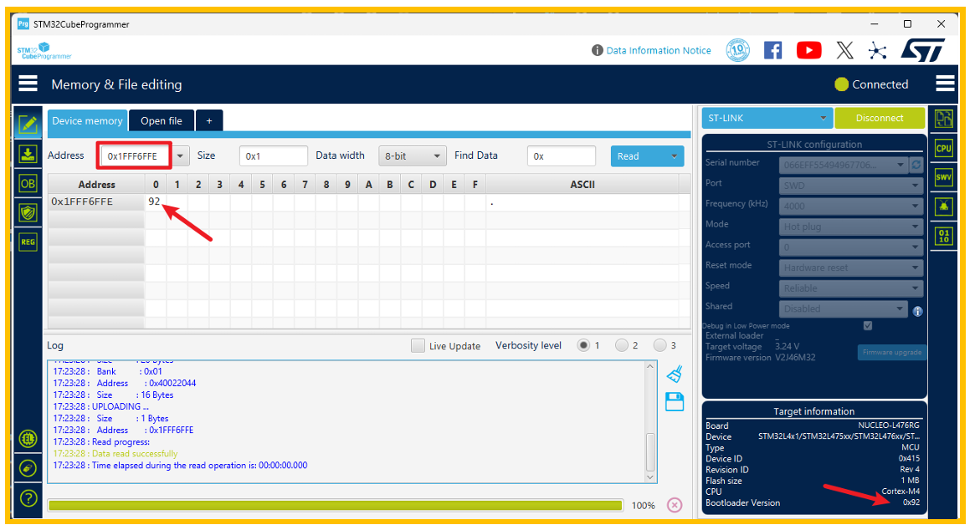975x530 pixels.
Task: Cancel the operation with the red X icon
Action: click(675, 505)
